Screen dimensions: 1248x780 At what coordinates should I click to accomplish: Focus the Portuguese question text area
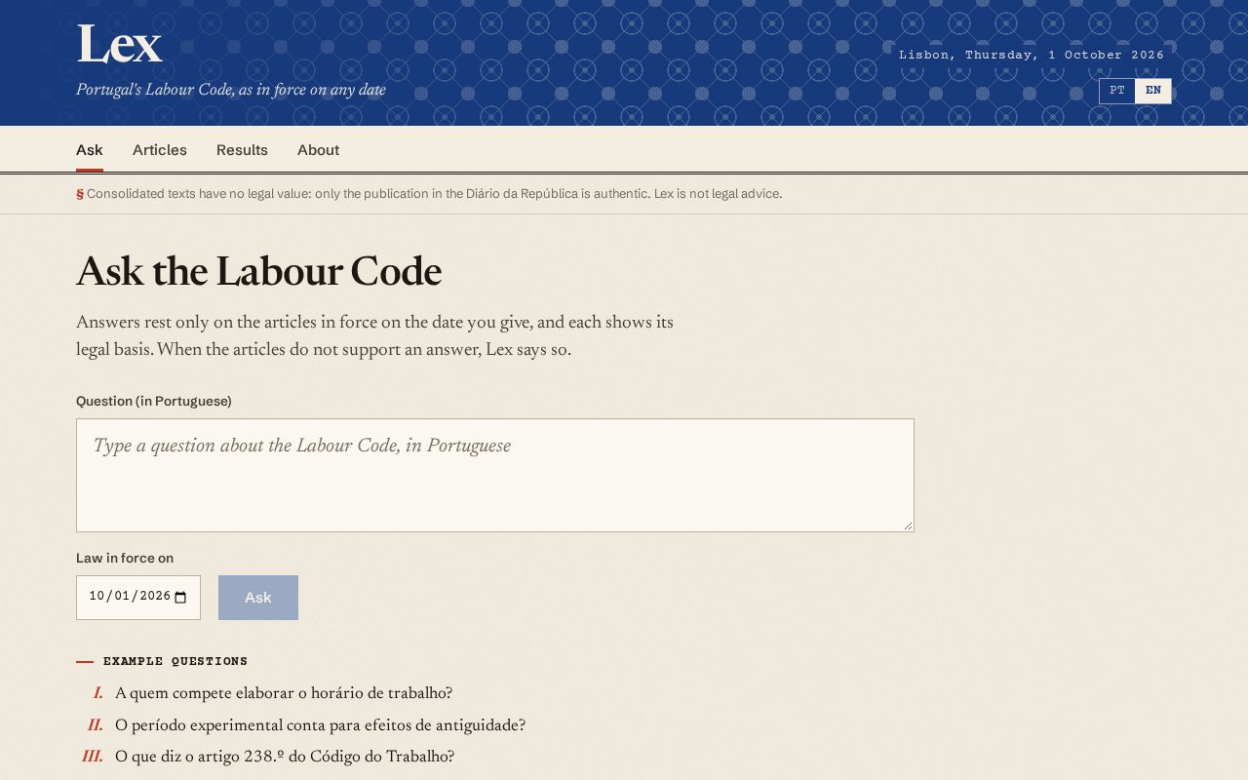coord(495,476)
